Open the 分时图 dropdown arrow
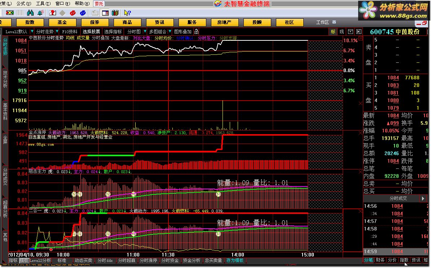Screen dimensions: 431x268 click(x=145, y=32)
